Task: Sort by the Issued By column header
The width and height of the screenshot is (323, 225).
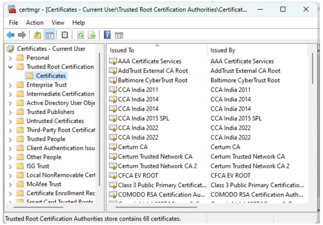Action: pyautogui.click(x=258, y=50)
